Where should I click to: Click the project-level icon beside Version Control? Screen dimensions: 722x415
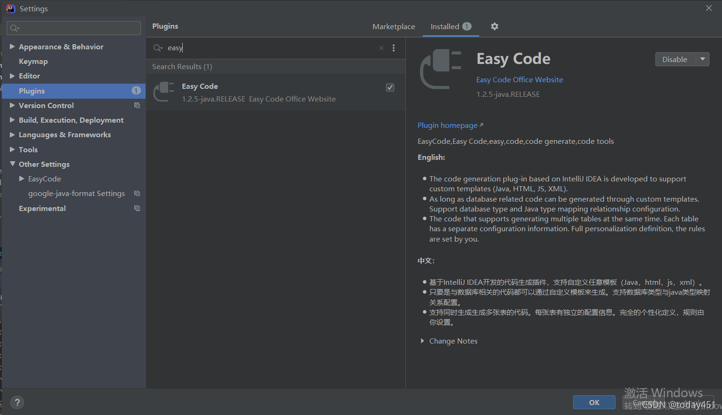(x=137, y=105)
